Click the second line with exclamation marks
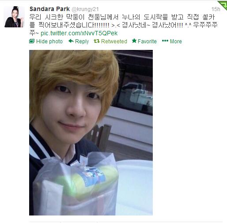The height and width of the screenshot is (223, 227). coord(123,25)
